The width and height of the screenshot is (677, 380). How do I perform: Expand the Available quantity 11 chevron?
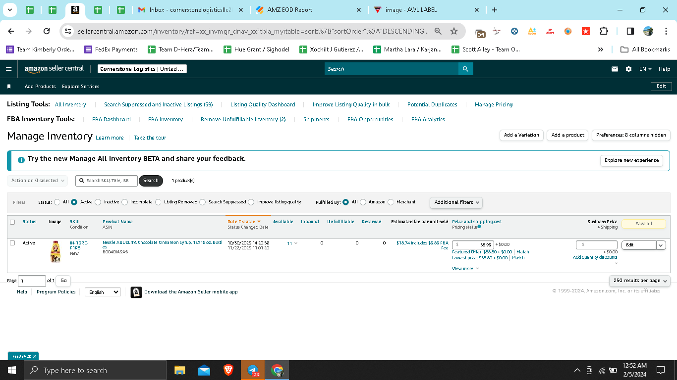[x=296, y=243]
